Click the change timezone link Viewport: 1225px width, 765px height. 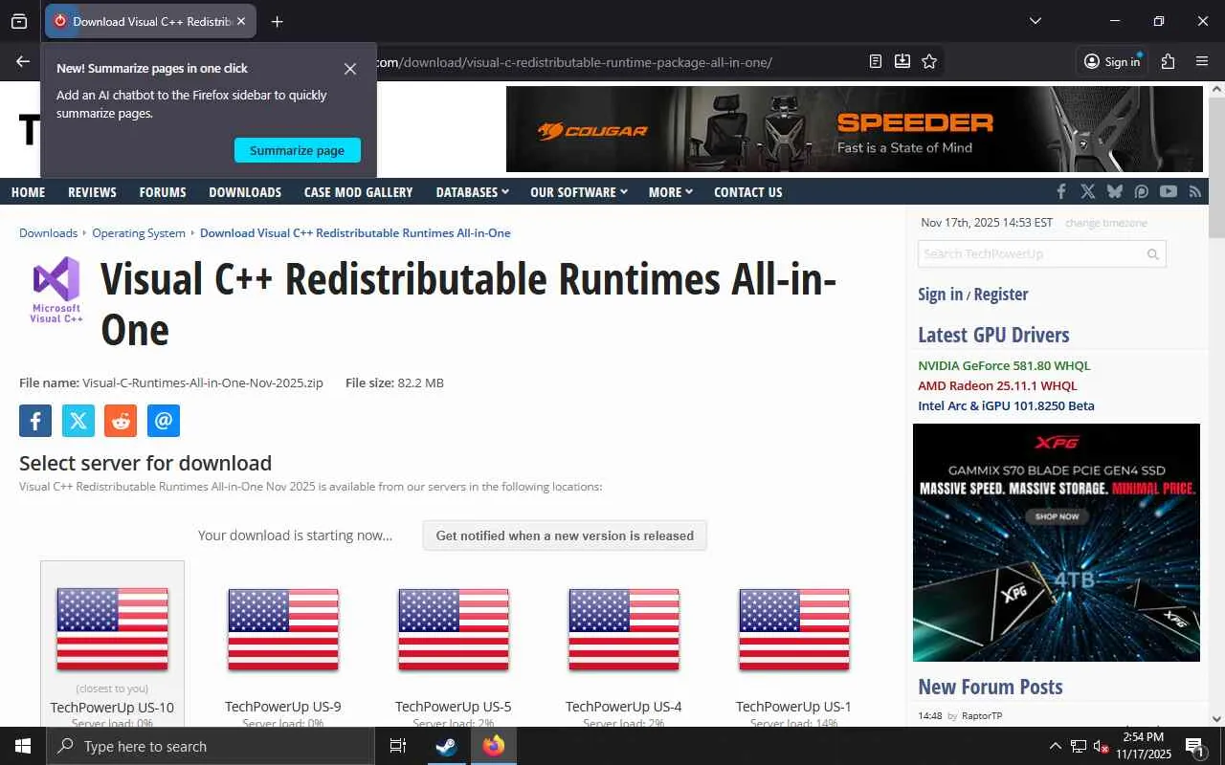[1105, 223]
